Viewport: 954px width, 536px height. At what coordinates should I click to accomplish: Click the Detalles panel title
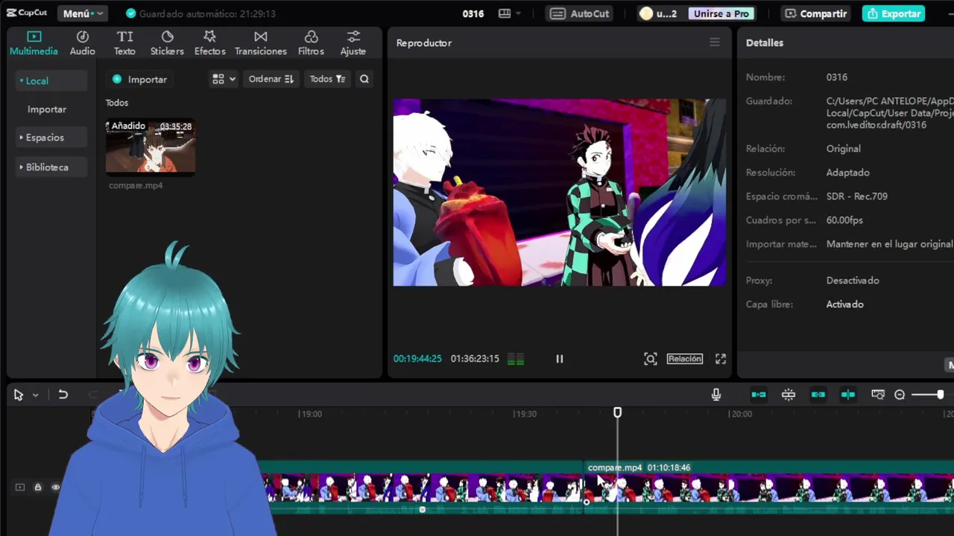click(765, 43)
